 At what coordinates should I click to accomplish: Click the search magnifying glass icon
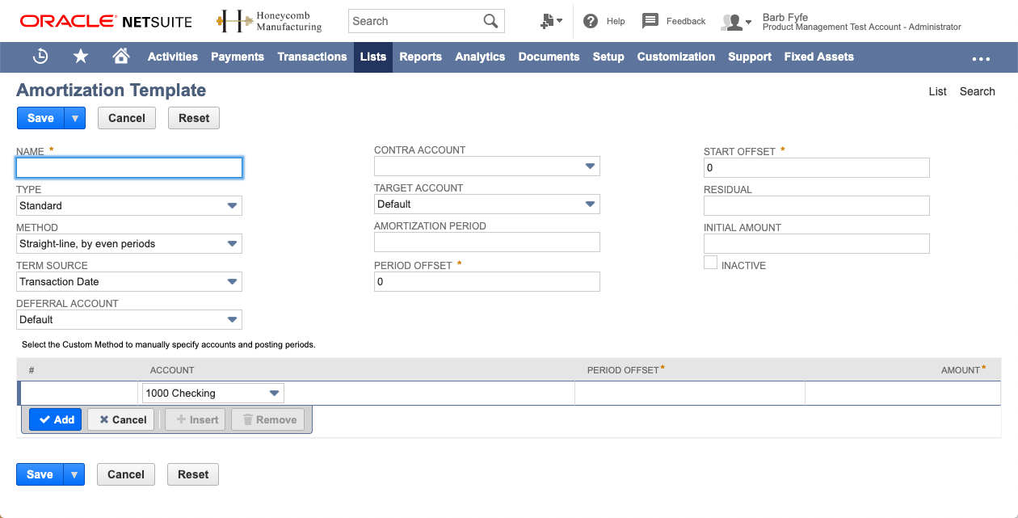490,21
